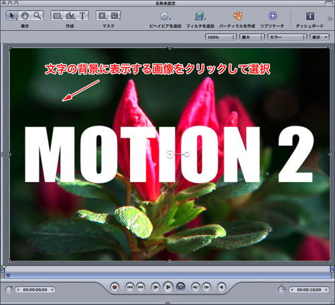This screenshot has height=305, width=335.
Task: Click the bottom-center bounding box handle
Action: 170,261
